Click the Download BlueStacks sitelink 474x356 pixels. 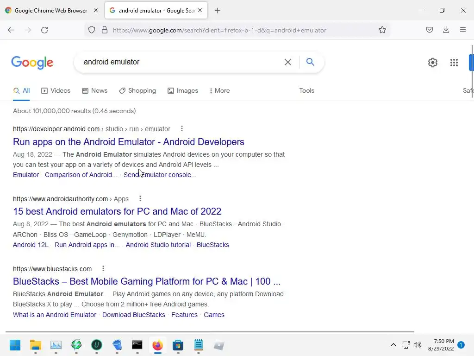134,315
